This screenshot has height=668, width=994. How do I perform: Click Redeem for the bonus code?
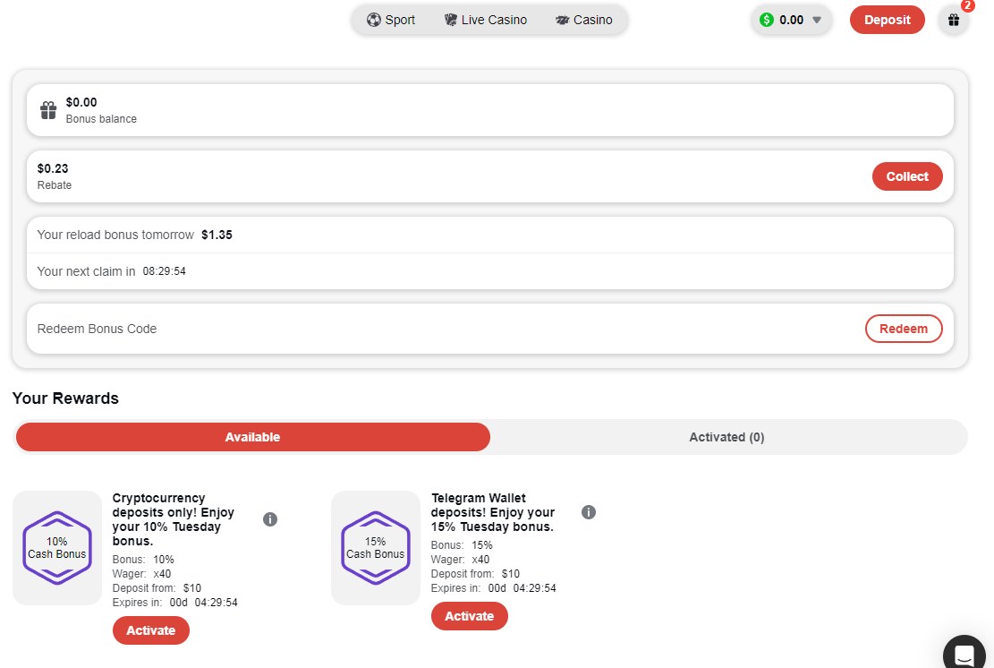tap(903, 329)
